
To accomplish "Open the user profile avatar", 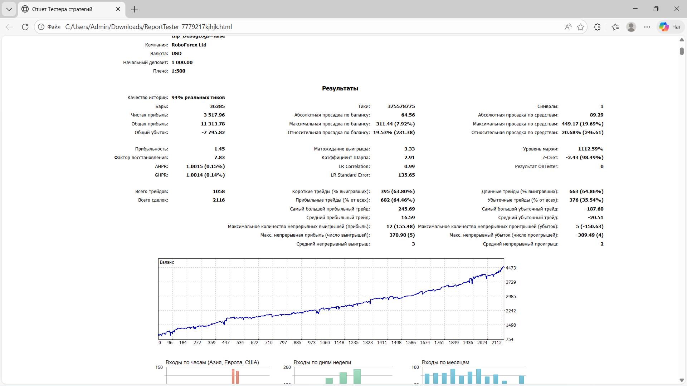I will (631, 27).
